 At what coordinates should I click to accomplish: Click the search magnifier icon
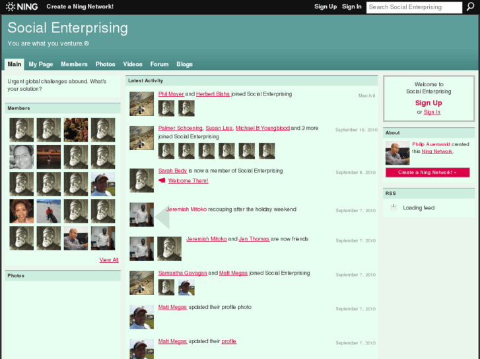click(470, 7)
